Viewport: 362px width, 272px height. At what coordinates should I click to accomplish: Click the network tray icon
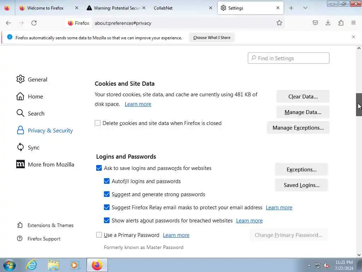(x=318, y=265)
